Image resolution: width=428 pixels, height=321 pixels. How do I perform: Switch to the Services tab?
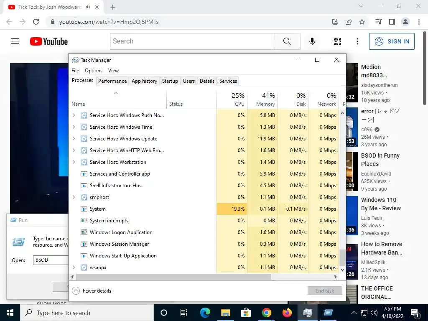tap(228, 81)
